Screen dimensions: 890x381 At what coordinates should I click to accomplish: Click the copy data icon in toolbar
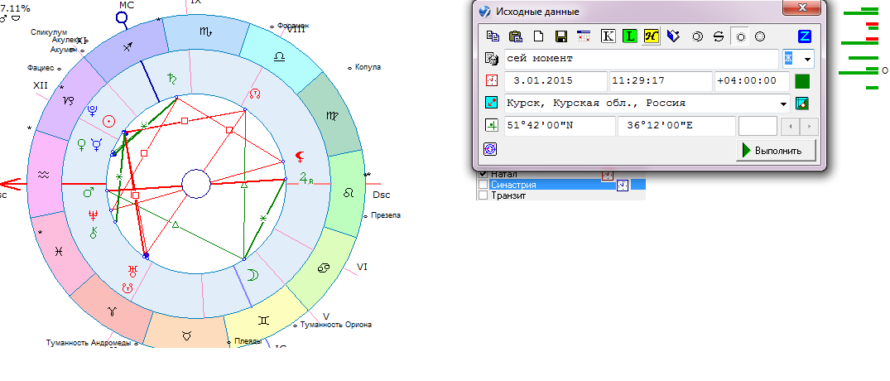[x=493, y=36]
